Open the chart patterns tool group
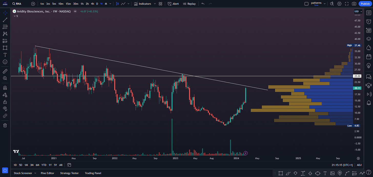The image size is (373, 177). 5,34
